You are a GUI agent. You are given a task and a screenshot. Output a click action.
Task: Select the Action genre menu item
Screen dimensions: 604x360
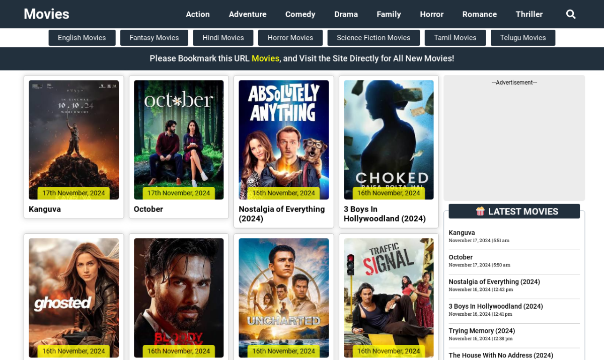point(197,14)
